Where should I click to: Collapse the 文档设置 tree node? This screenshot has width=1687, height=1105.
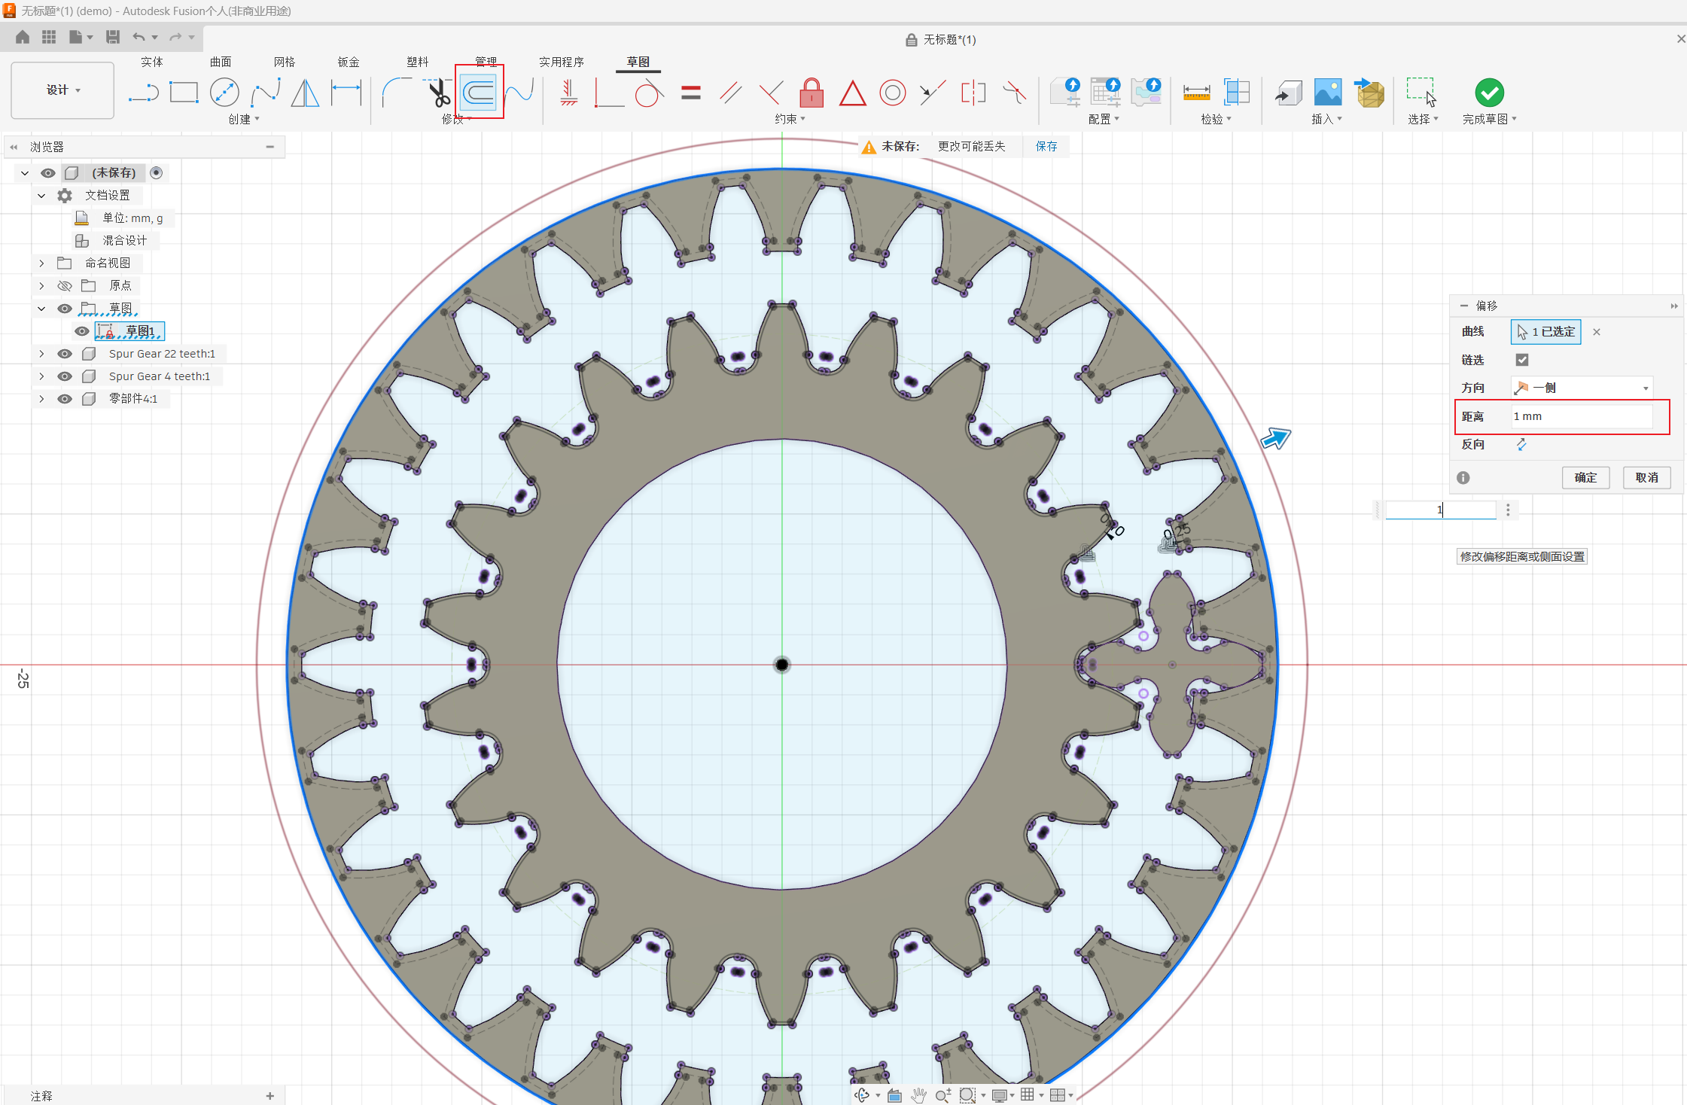pyautogui.click(x=41, y=196)
